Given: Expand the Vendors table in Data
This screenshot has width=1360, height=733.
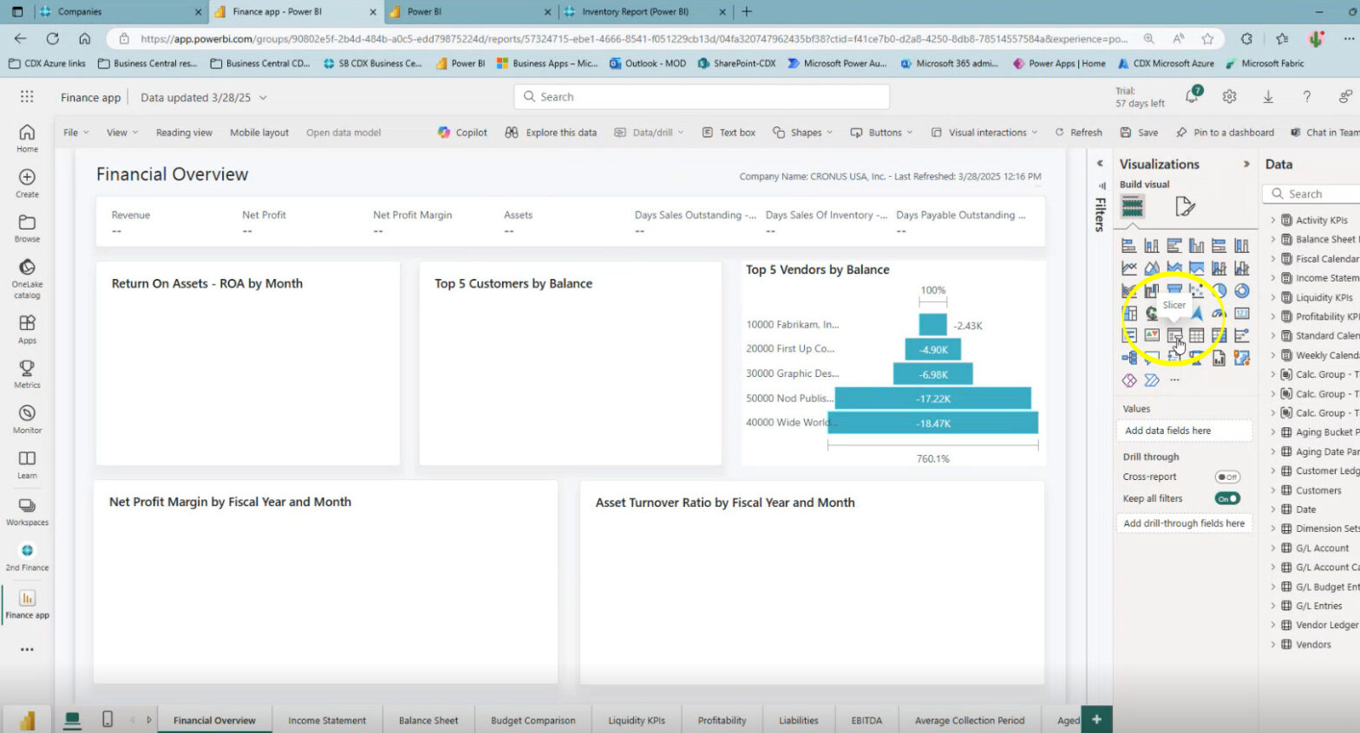Looking at the screenshot, I should point(1273,645).
